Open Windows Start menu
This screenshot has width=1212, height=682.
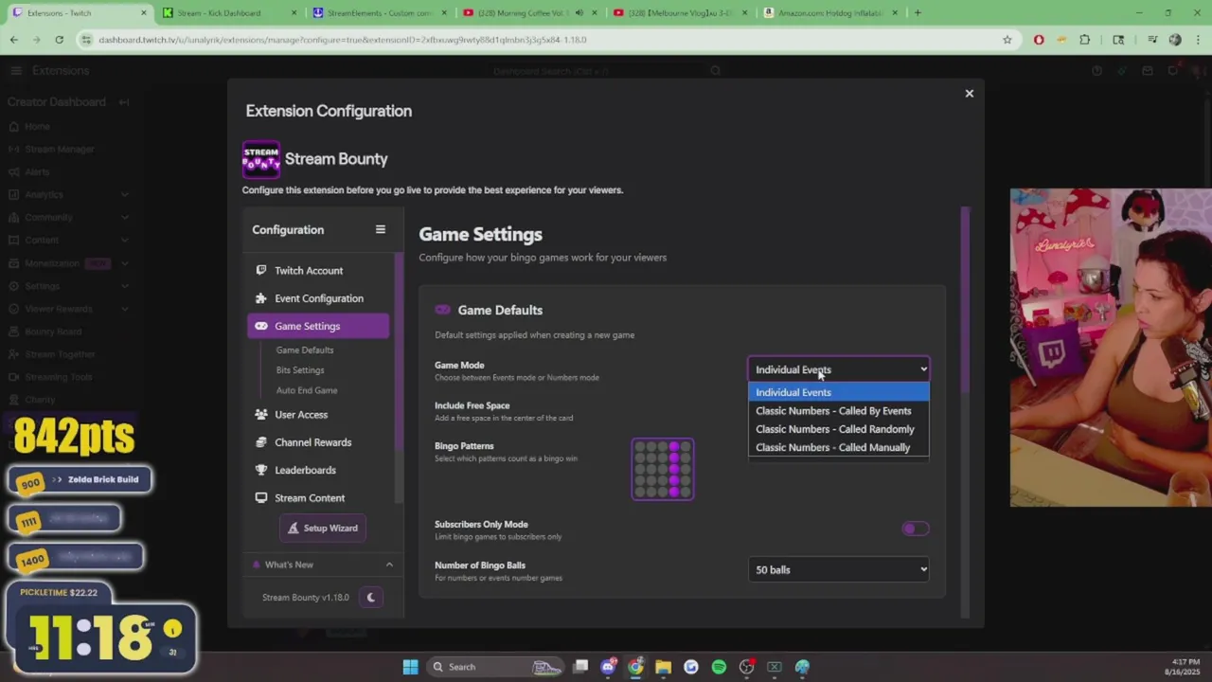click(410, 667)
